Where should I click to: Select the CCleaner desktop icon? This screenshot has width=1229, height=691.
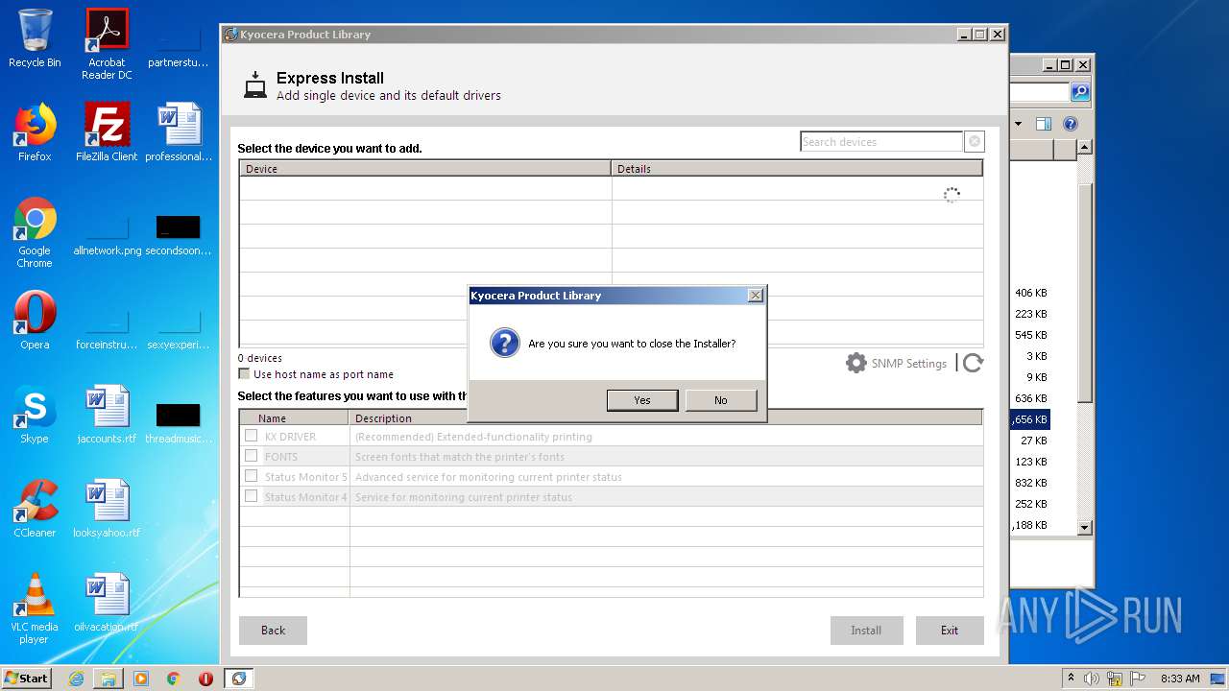click(x=35, y=509)
